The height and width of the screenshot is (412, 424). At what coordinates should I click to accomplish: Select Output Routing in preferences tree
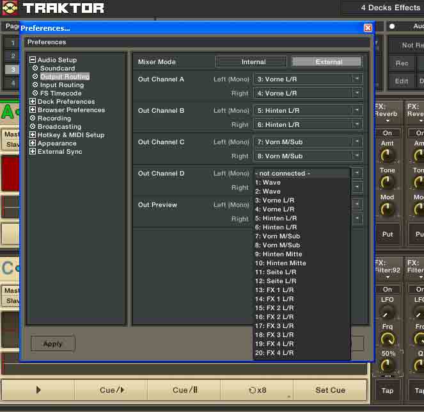(x=65, y=77)
